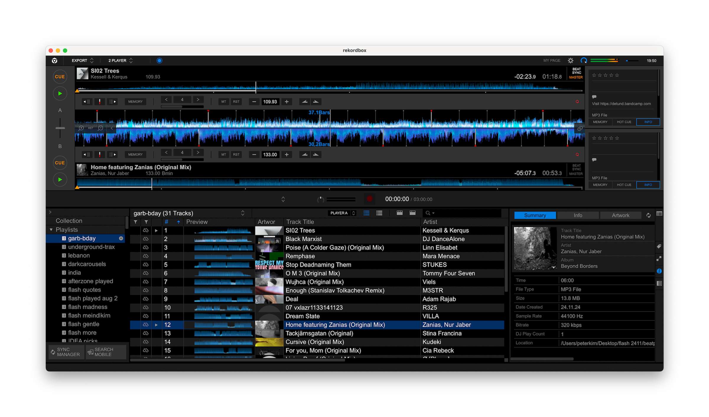Open the settings gear in the top bar
Screen dimensions: 709x417
[x=570, y=60]
